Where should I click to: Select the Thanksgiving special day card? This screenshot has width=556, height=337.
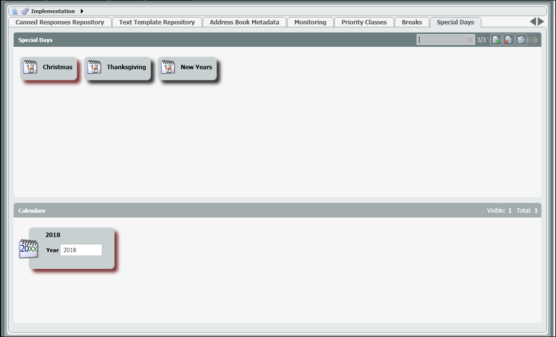pyautogui.click(x=117, y=68)
